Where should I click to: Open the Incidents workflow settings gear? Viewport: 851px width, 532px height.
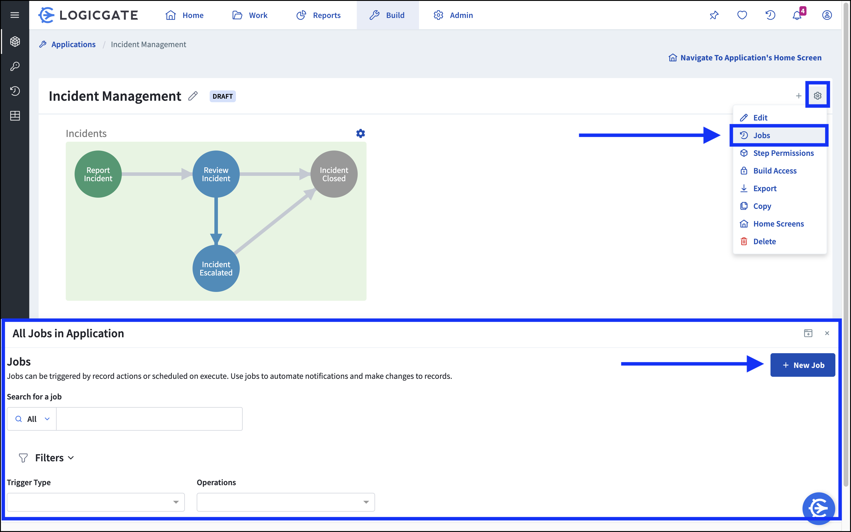coord(360,133)
